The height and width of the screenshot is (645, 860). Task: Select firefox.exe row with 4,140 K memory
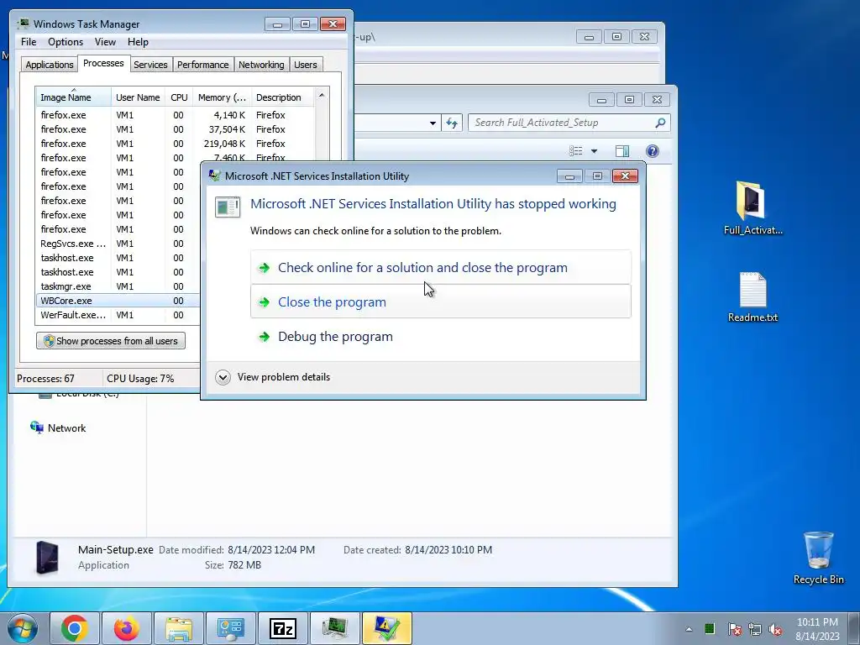(176, 115)
